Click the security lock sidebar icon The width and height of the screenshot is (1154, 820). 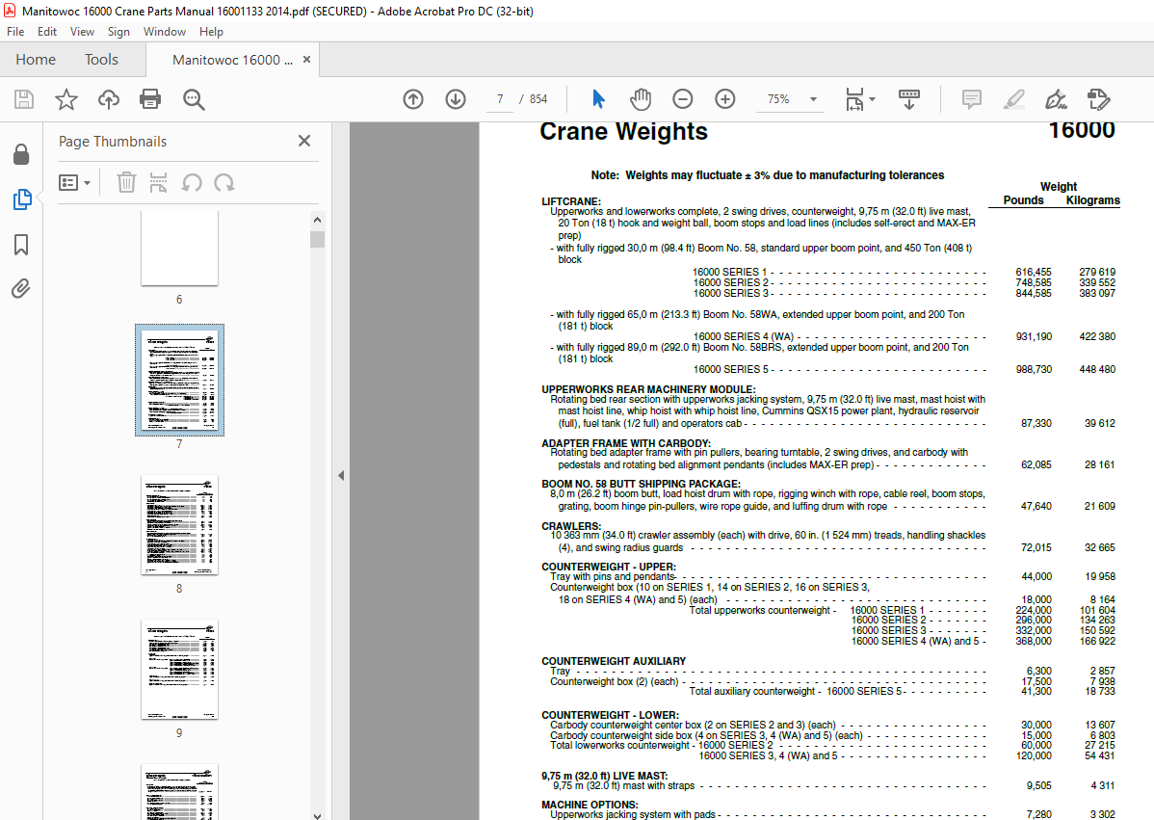[x=21, y=154]
